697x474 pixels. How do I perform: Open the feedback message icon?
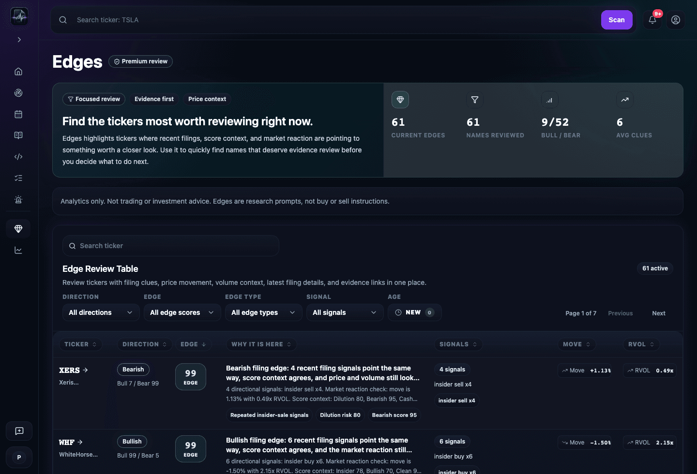(x=19, y=431)
